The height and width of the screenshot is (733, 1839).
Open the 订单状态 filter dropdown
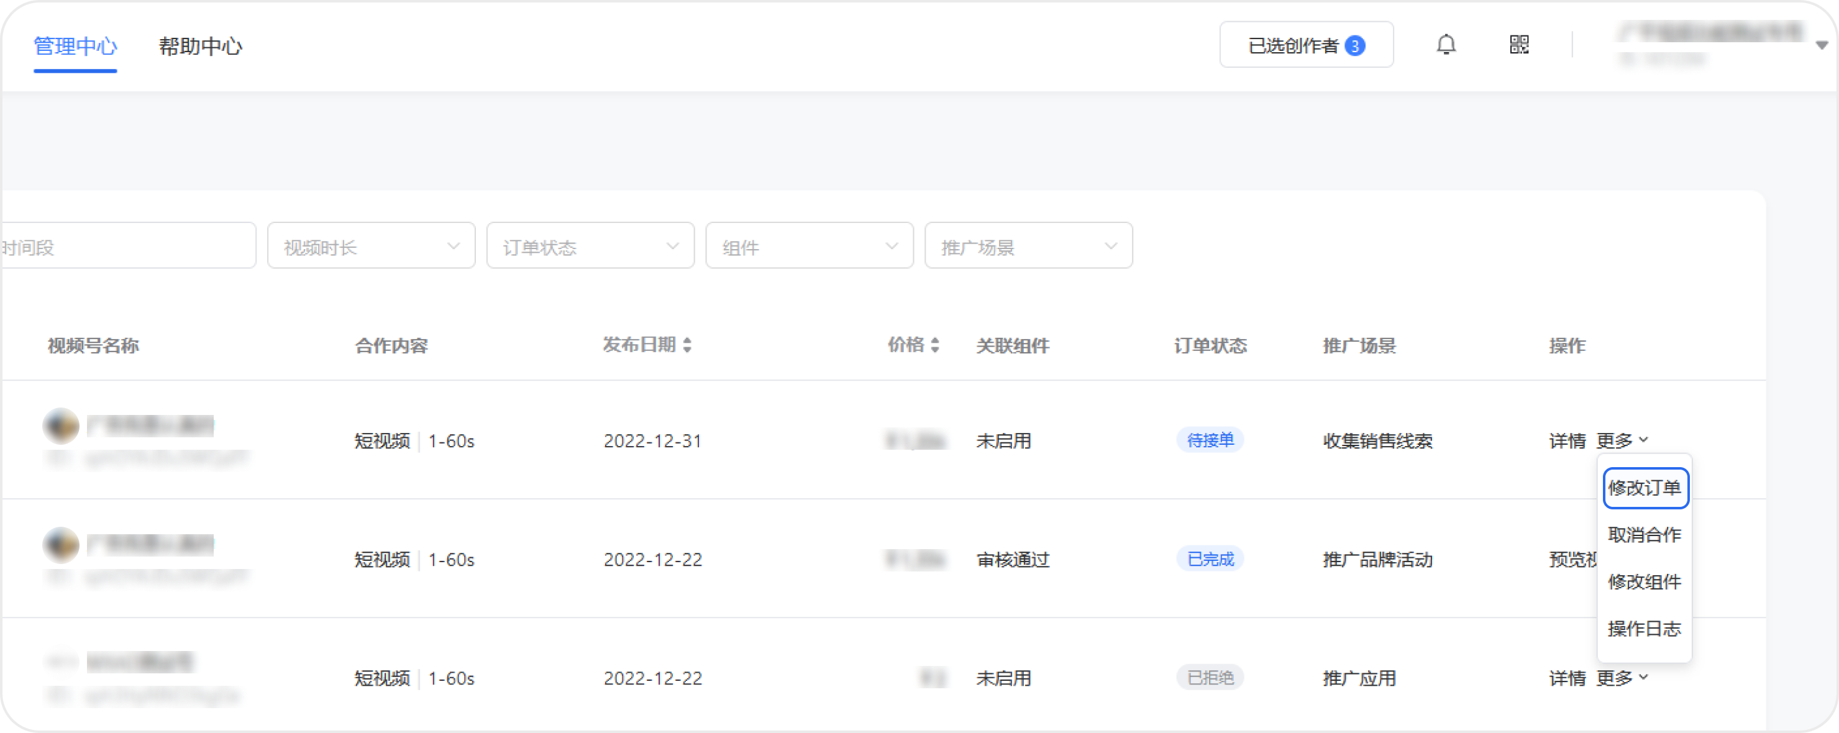tap(590, 246)
